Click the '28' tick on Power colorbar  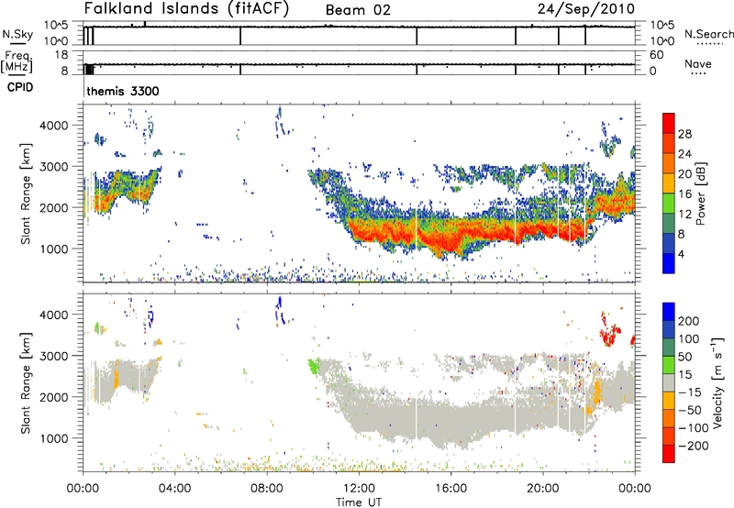coord(684,134)
